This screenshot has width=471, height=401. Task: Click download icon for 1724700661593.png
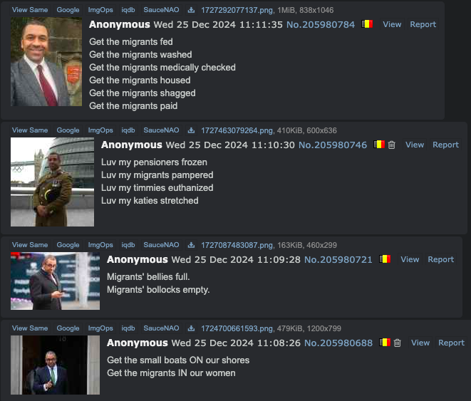click(x=191, y=328)
